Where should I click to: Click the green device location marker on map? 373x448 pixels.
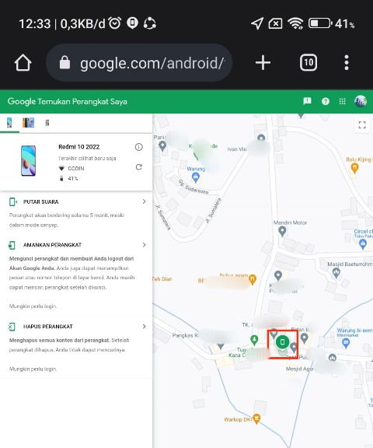[282, 341]
